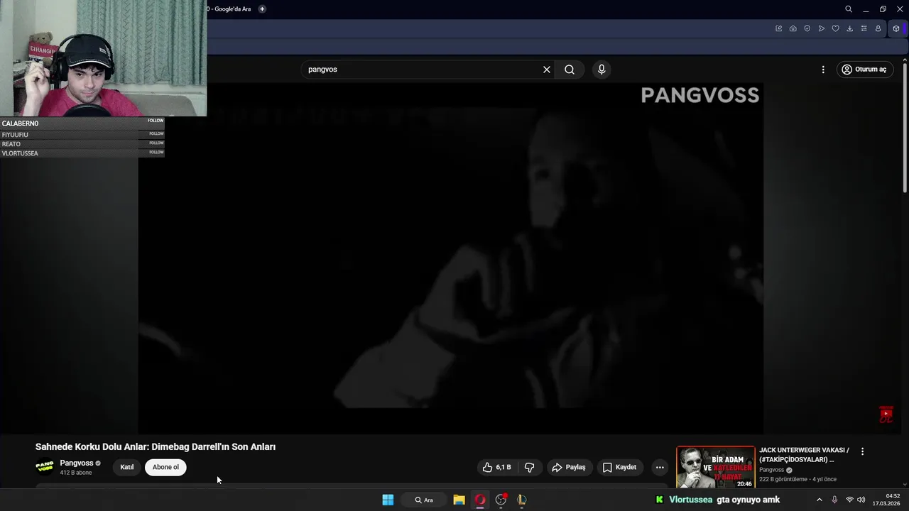Open the Pangvoss channel name link
Screen dimensions: 909x511
point(77,463)
